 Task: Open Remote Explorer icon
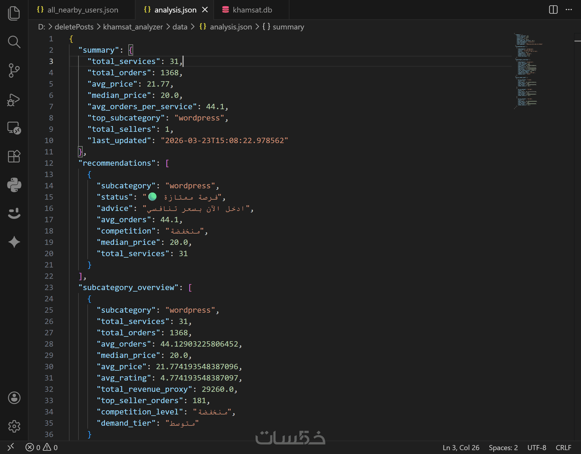(14, 128)
